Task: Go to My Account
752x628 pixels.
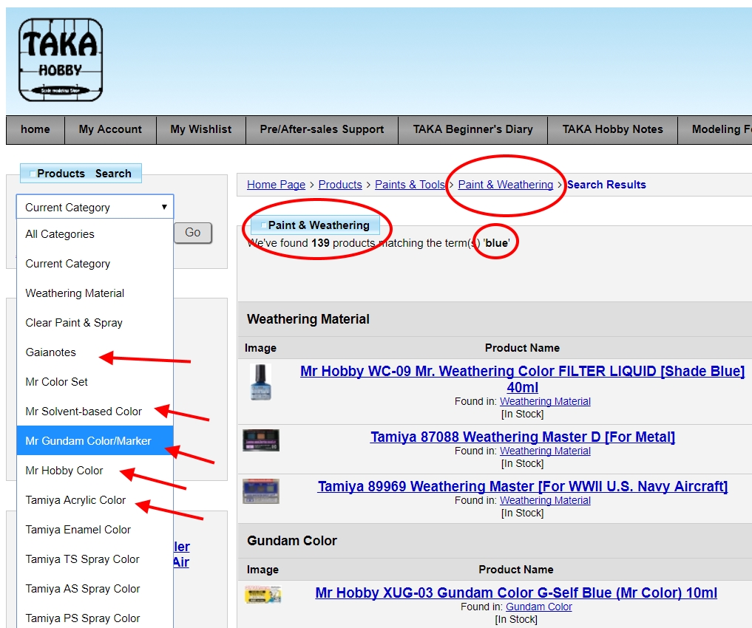Action: [x=110, y=129]
